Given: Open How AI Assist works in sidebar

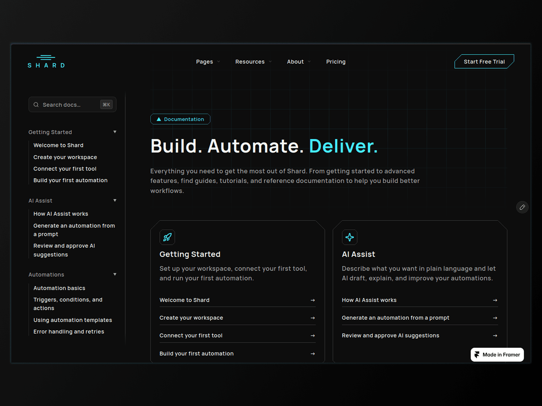Looking at the screenshot, I should [61, 214].
